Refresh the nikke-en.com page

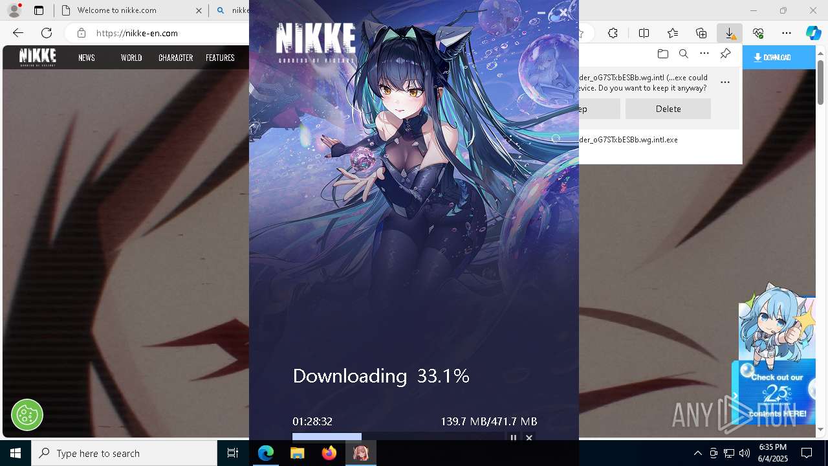tap(47, 33)
